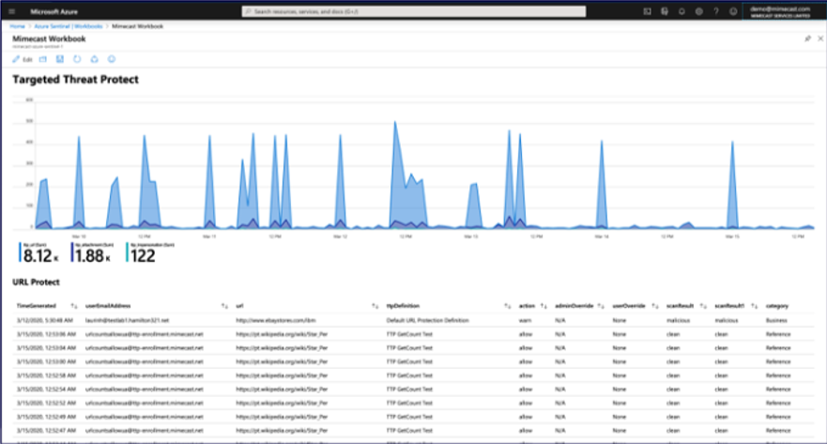
Task: Refresh the workbook using the refresh icon
Action: click(x=78, y=59)
